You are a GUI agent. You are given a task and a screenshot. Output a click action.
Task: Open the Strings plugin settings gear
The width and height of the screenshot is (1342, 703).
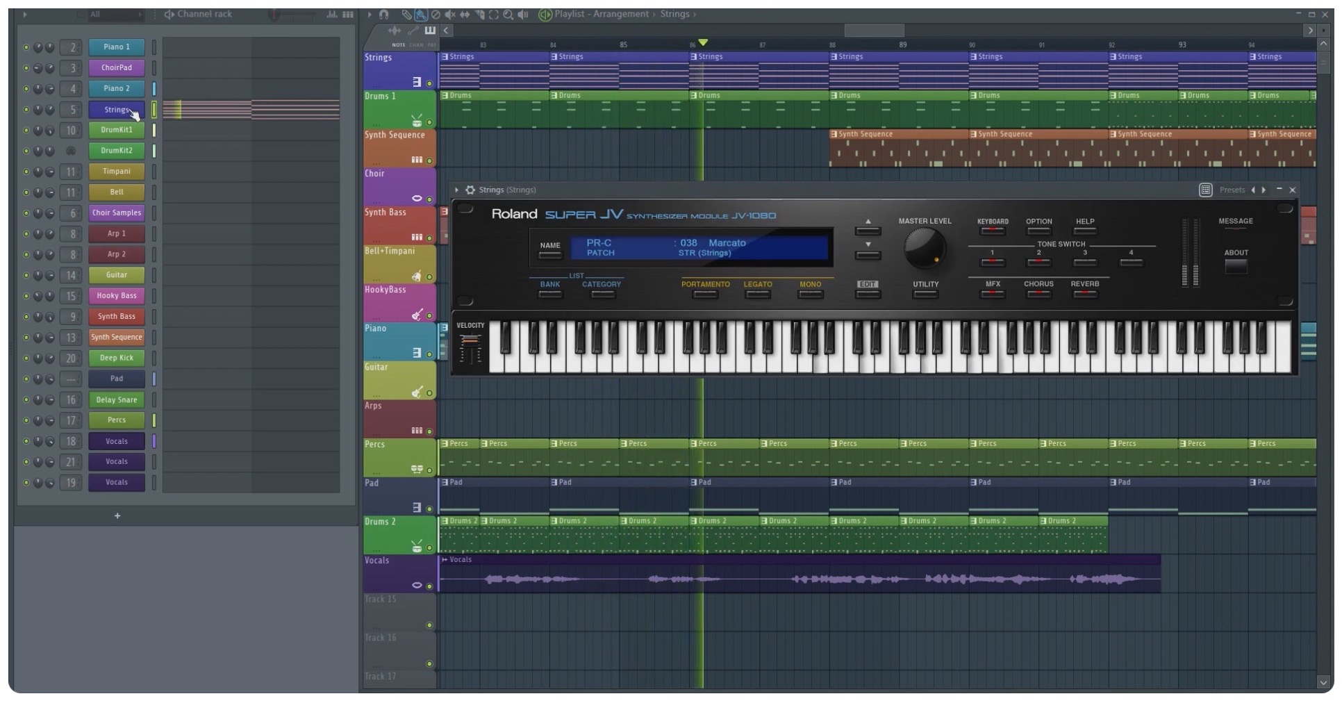470,190
